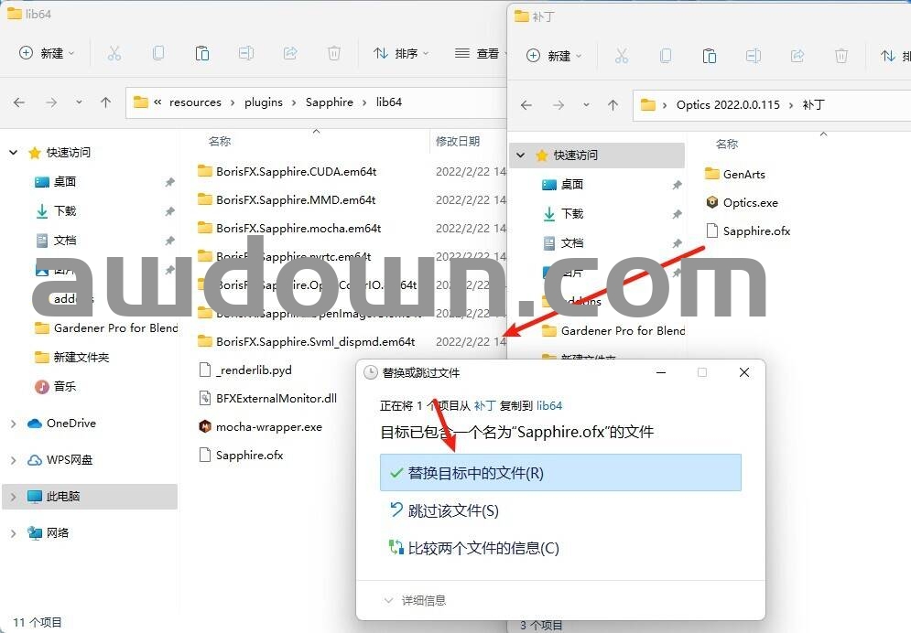Click the plugins breadcrumb in address bar
Image resolution: width=911 pixels, height=633 pixels.
(x=263, y=102)
